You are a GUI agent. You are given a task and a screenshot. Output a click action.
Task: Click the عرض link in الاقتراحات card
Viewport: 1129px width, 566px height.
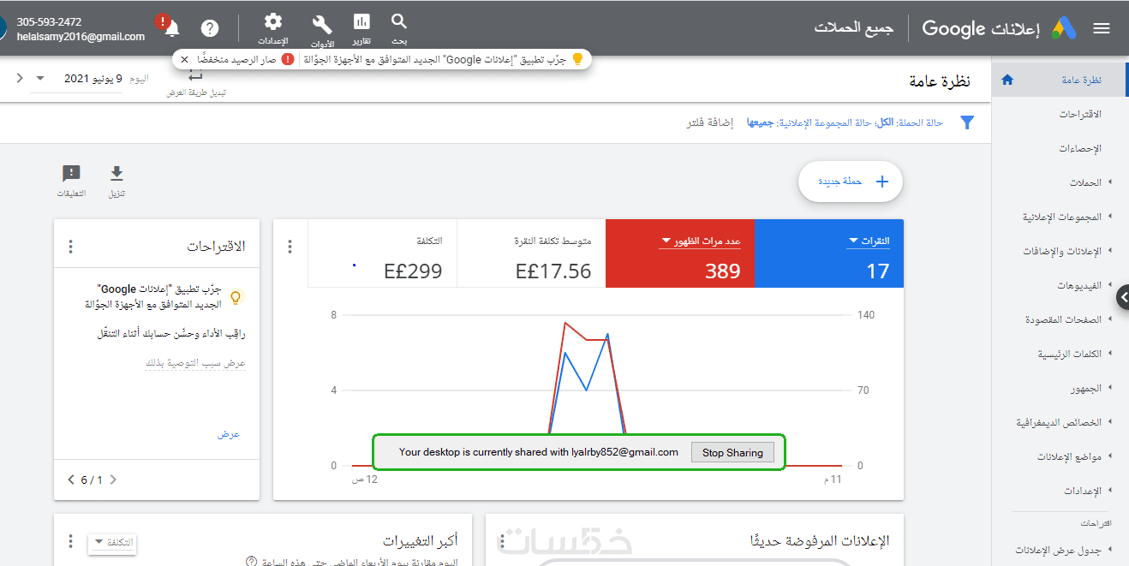pos(228,434)
